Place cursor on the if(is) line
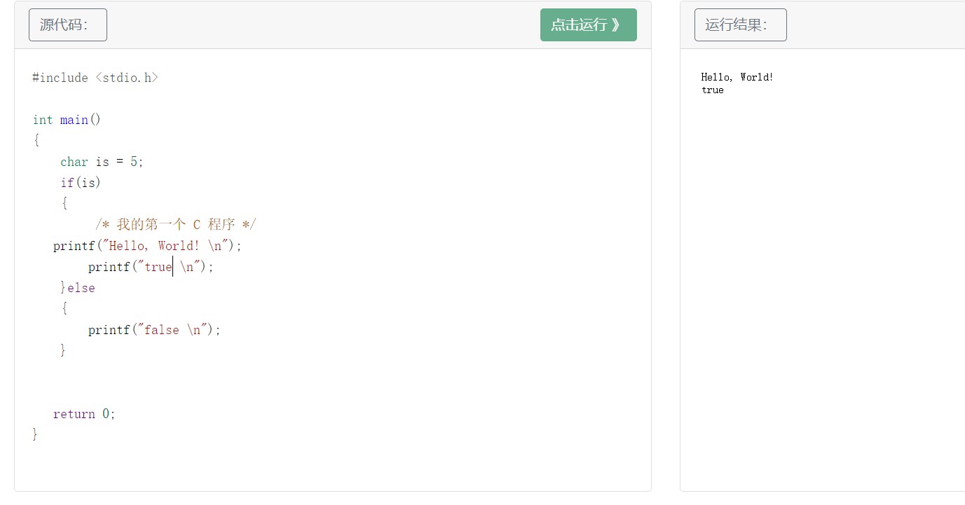965x505 pixels. pyautogui.click(x=81, y=183)
